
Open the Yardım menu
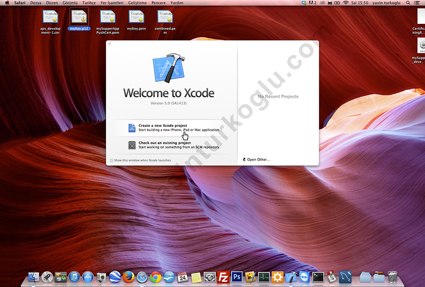(x=177, y=3)
